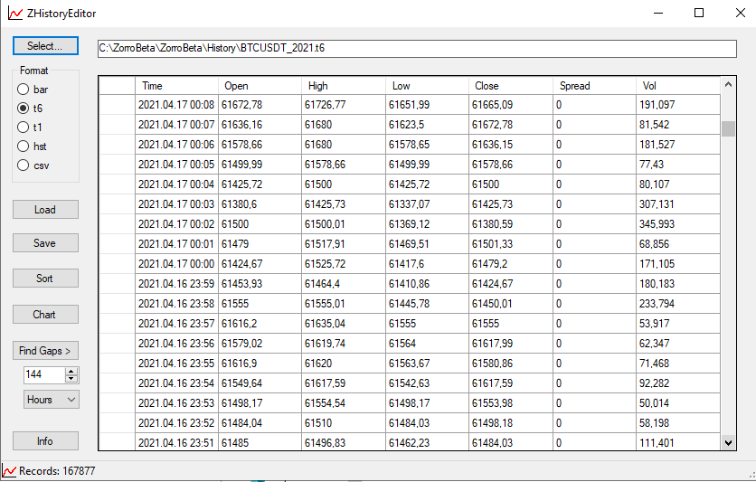Viewport: 756px width, 482px height.
Task: Select the bar format radio button
Action: click(24, 90)
